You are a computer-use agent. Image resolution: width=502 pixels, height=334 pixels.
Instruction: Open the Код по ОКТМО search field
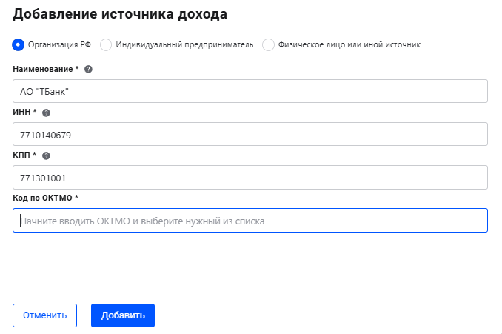250,221
